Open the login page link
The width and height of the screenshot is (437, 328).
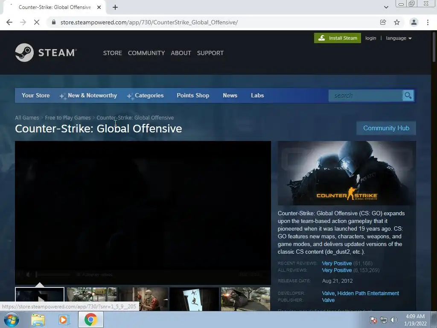pos(371,38)
